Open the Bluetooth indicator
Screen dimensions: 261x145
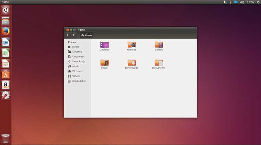[x=230, y=2]
